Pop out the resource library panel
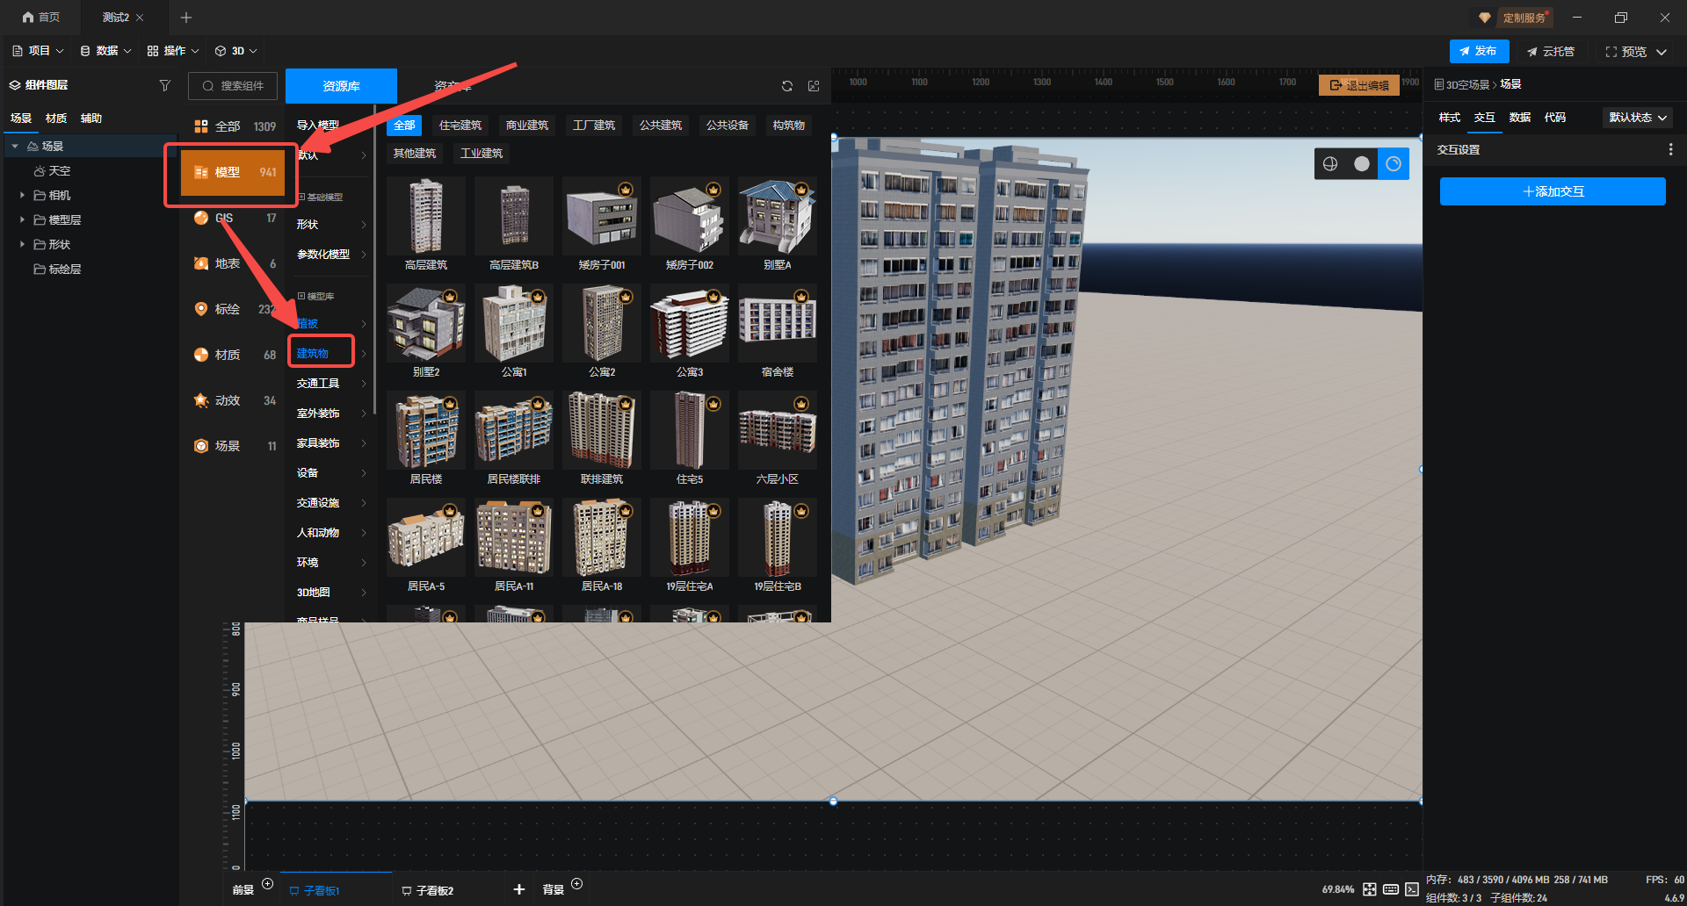The image size is (1687, 906). pyautogui.click(x=814, y=86)
